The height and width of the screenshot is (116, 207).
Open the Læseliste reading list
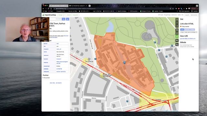pos(195,11)
